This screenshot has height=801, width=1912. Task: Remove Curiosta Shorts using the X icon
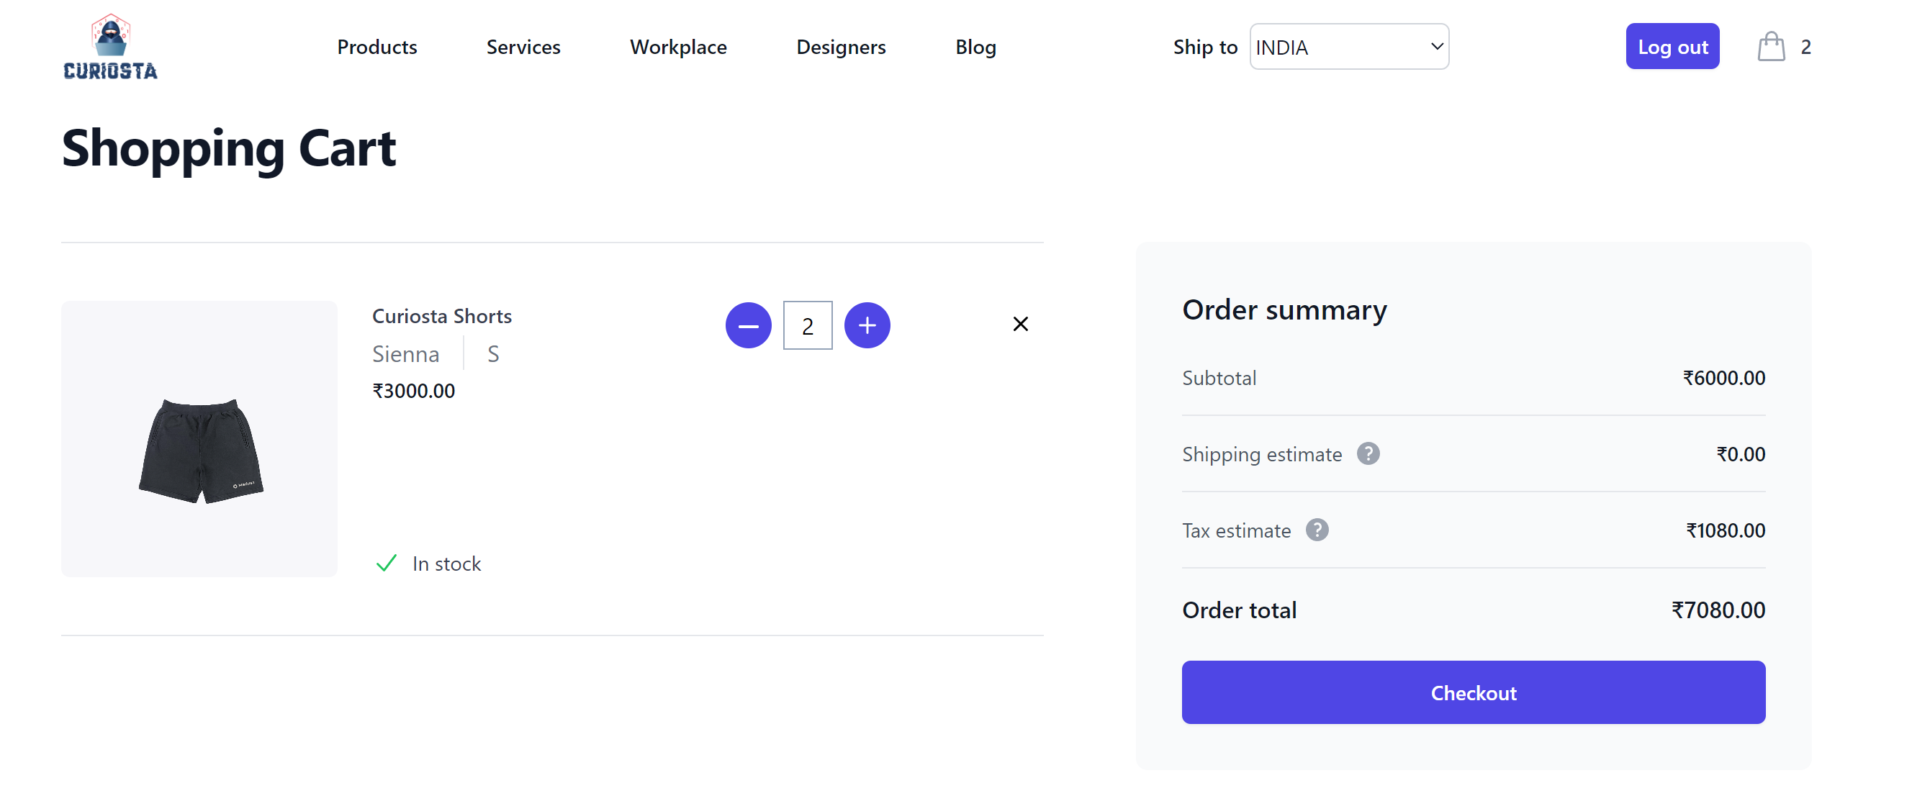(1021, 325)
